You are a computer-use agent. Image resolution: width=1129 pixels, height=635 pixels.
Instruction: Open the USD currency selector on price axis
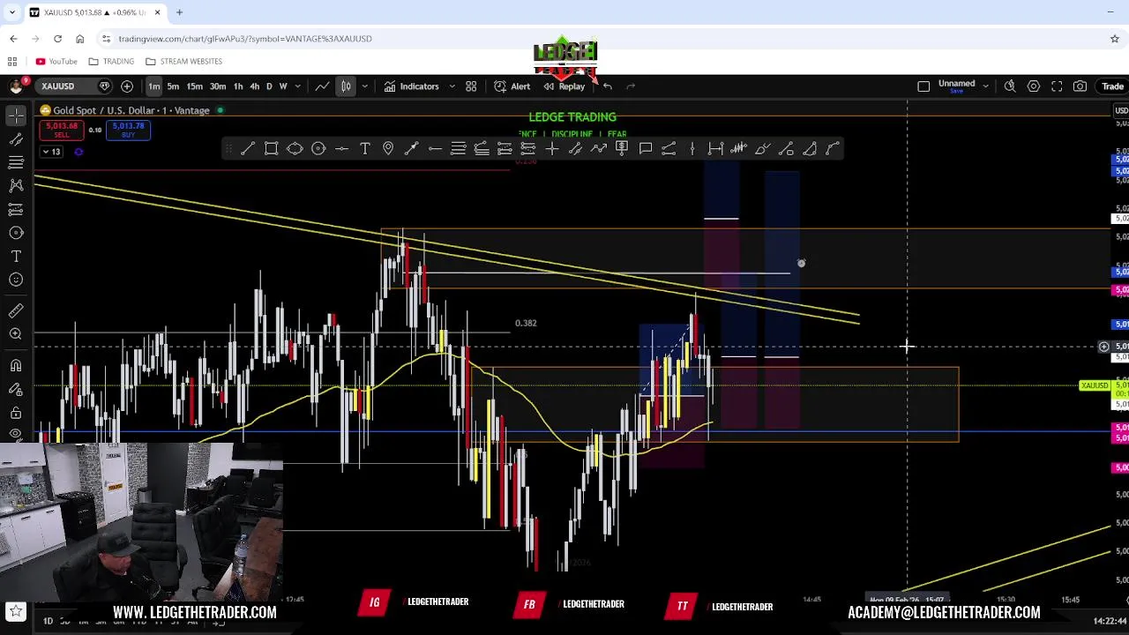point(1120,110)
